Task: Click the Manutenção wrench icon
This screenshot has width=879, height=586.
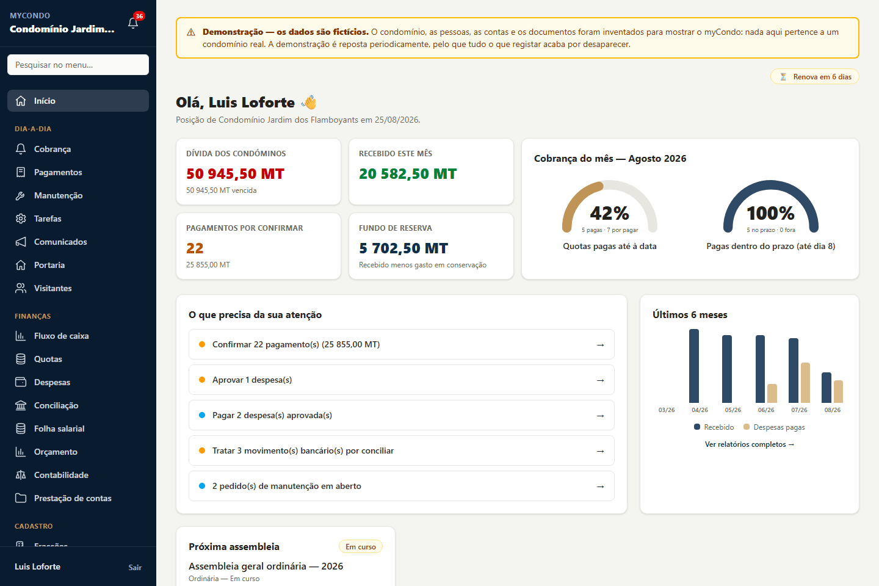Action: pos(21,195)
